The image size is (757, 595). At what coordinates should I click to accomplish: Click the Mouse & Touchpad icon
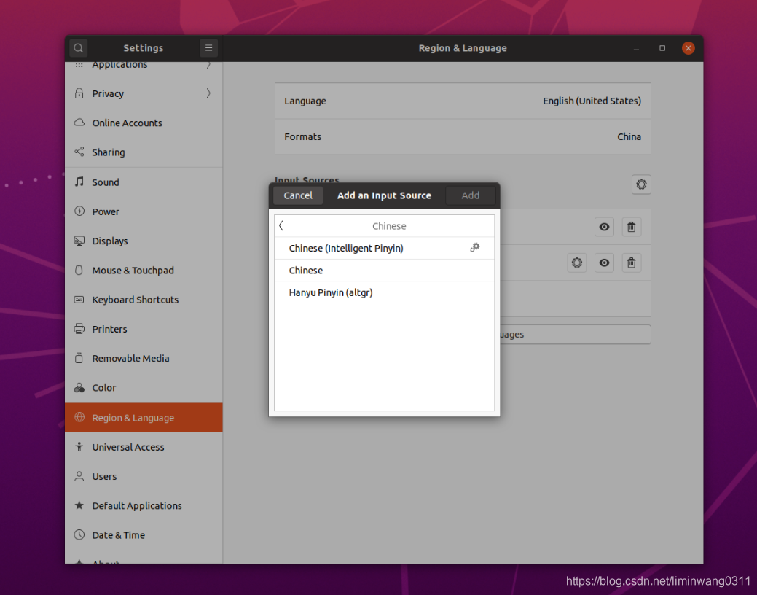(x=79, y=271)
